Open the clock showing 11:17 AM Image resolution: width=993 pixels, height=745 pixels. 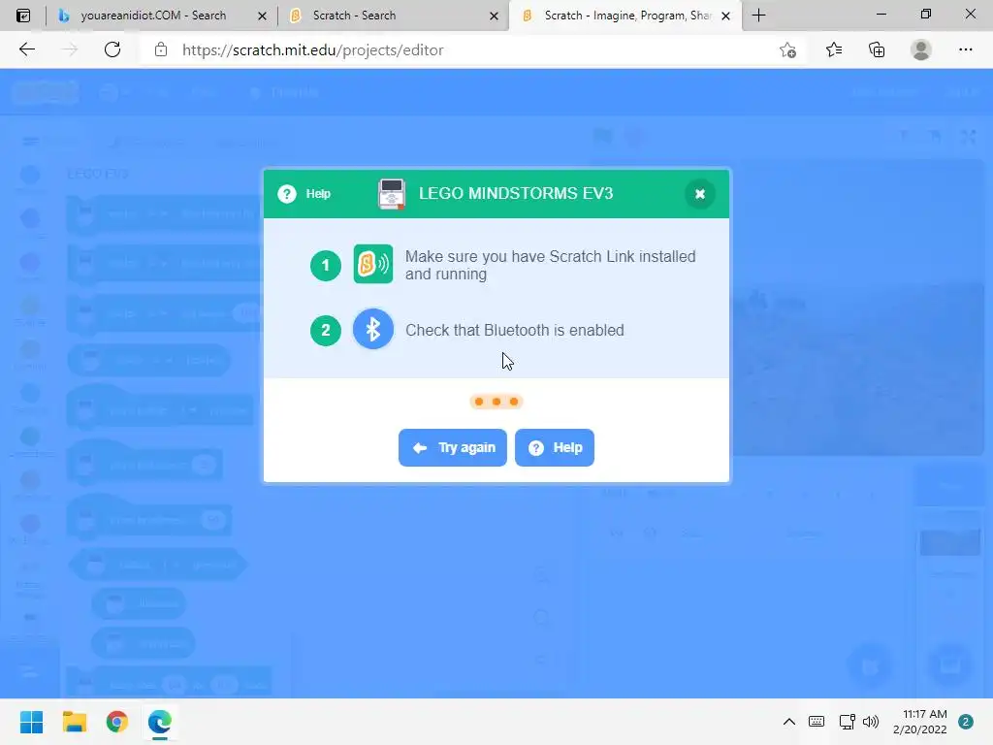click(x=919, y=722)
